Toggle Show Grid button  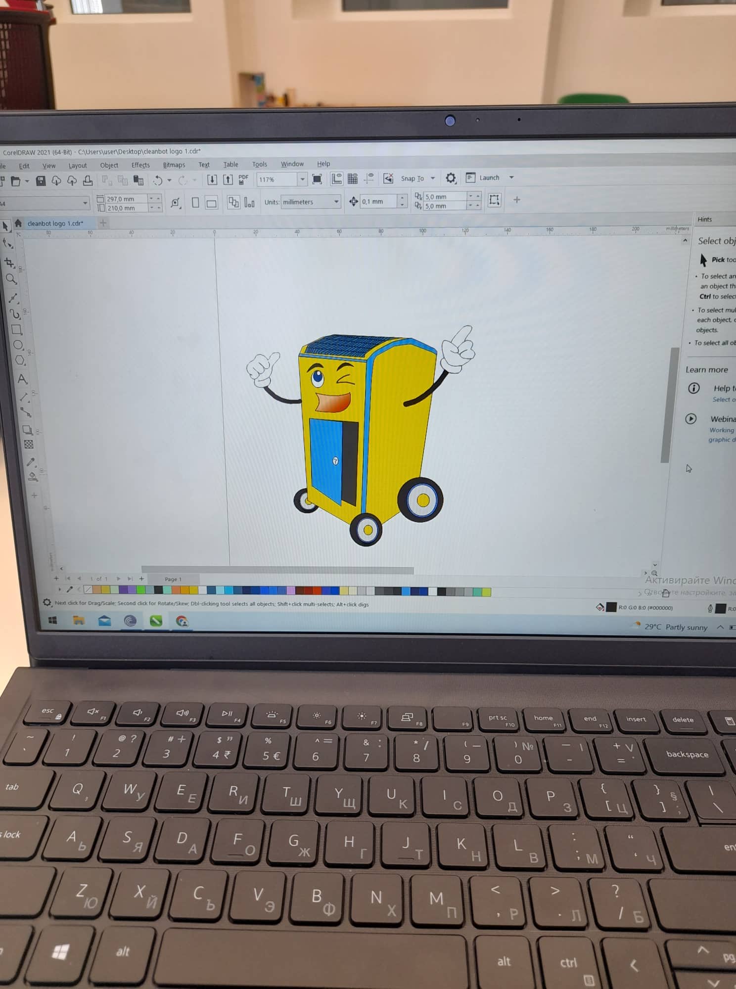[x=353, y=179]
